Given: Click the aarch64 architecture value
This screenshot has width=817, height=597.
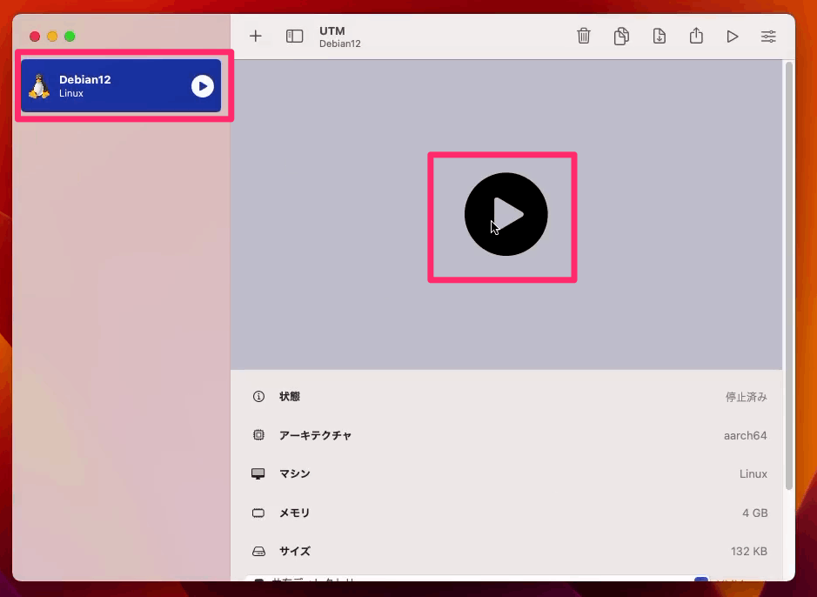Looking at the screenshot, I should 745,435.
